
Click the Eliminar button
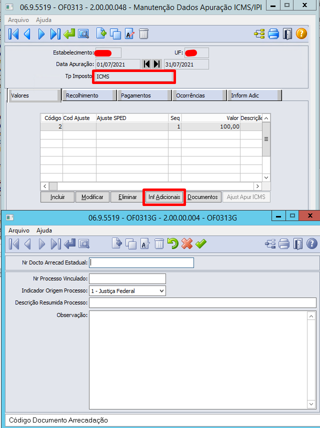click(127, 197)
